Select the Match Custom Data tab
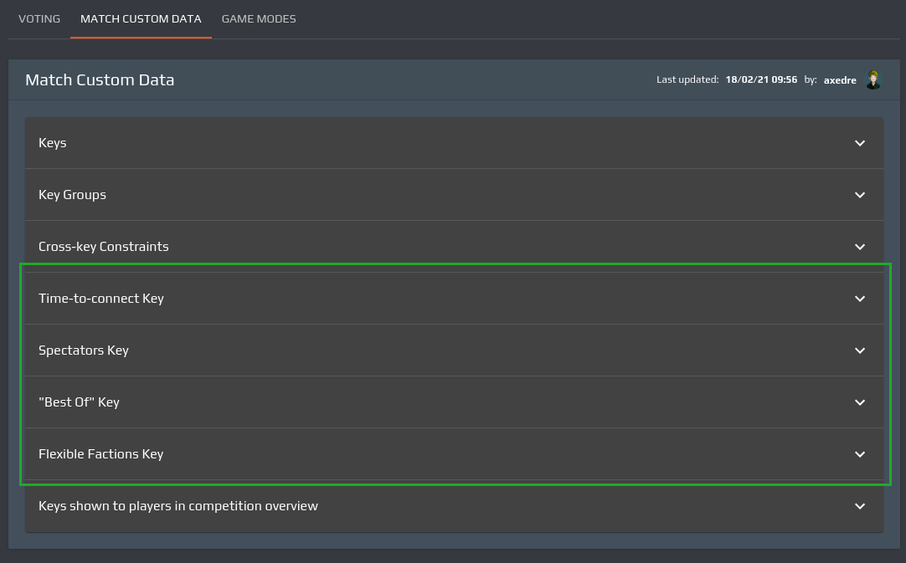906x563 pixels. [x=141, y=18]
